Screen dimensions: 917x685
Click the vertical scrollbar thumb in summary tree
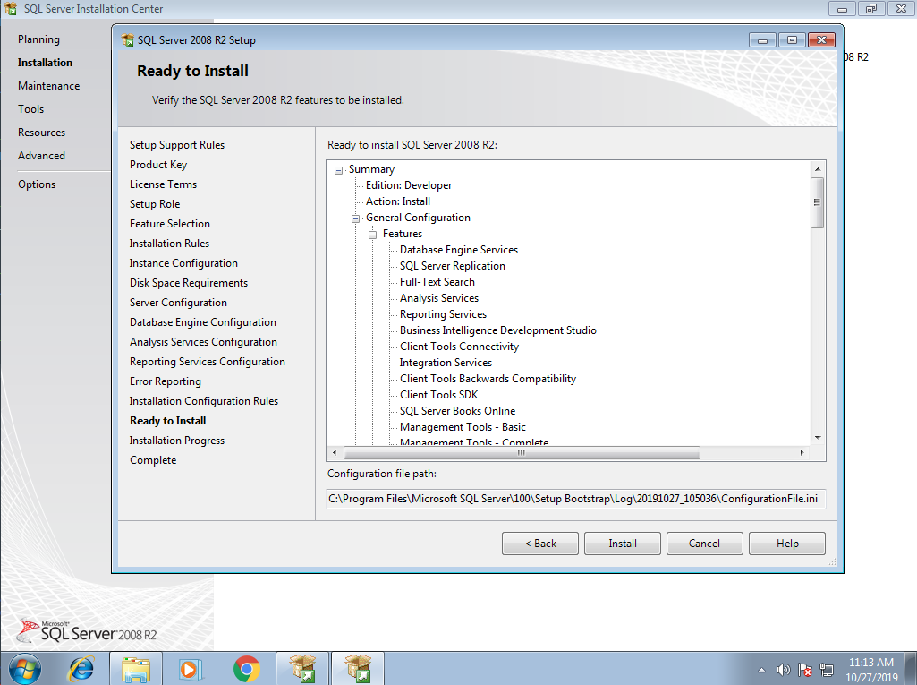[x=817, y=202]
